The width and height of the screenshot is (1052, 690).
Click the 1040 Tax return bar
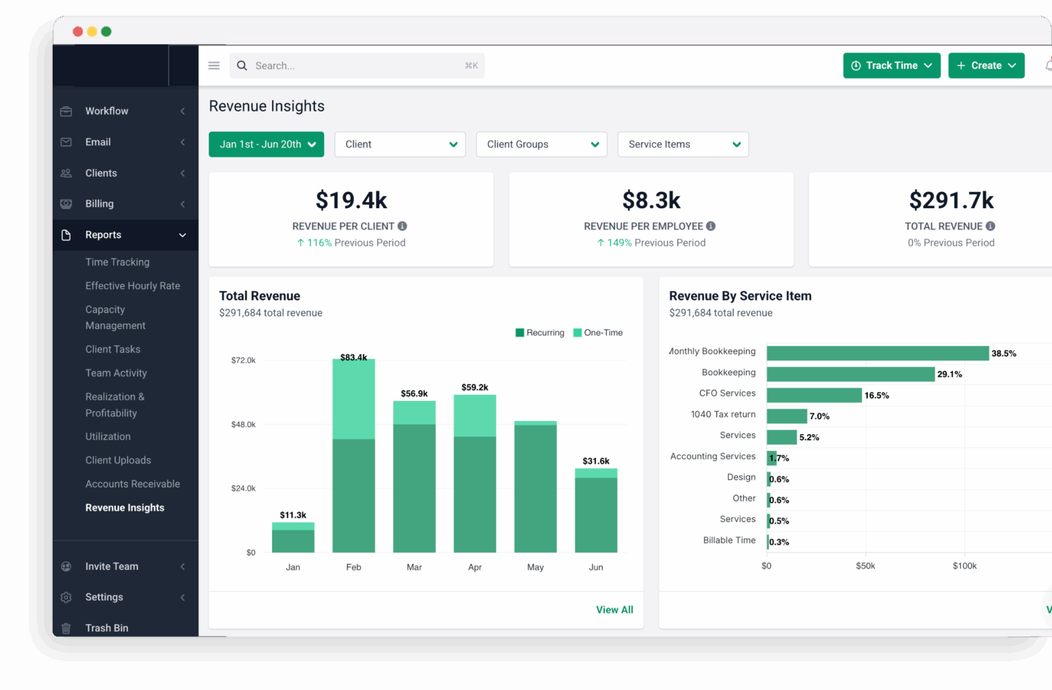click(x=787, y=416)
